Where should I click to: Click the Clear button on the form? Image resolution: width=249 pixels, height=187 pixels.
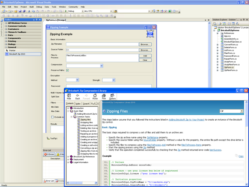145,60
